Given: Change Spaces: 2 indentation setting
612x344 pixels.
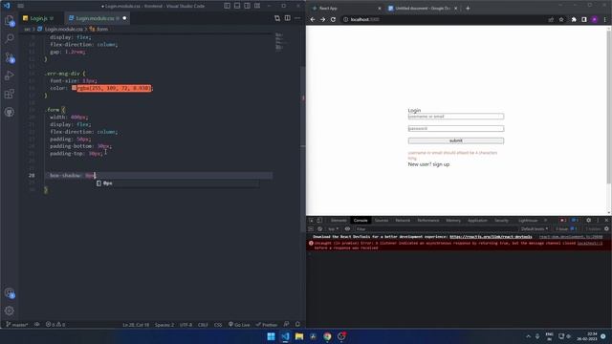Looking at the screenshot, I should [x=164, y=325].
